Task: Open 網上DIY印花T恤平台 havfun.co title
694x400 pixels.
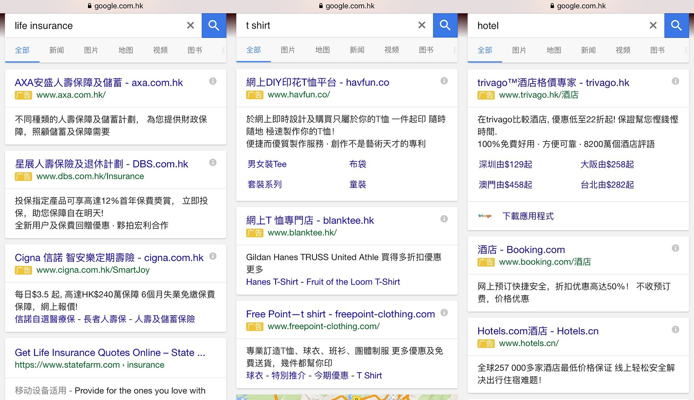Action: coord(318,83)
